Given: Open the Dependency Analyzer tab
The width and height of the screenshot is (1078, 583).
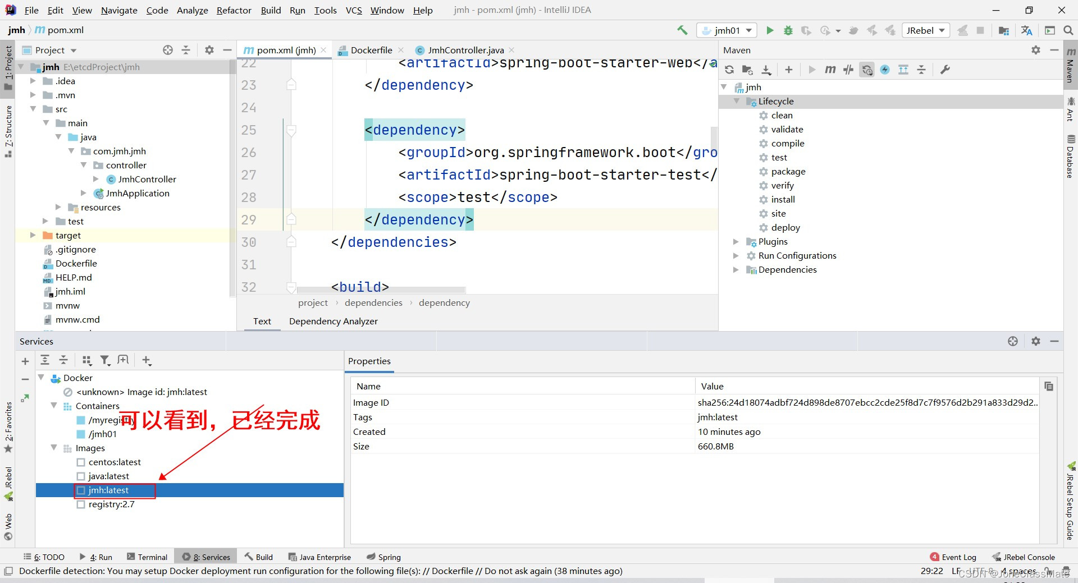Looking at the screenshot, I should [x=333, y=321].
